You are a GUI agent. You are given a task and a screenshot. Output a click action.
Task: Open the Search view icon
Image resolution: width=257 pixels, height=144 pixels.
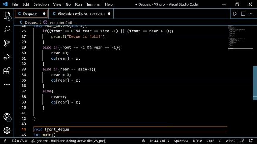click(7, 30)
